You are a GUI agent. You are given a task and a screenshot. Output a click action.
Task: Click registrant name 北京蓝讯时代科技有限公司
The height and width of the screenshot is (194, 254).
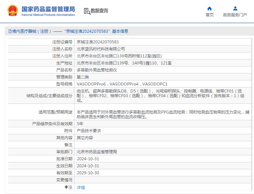click(101, 49)
